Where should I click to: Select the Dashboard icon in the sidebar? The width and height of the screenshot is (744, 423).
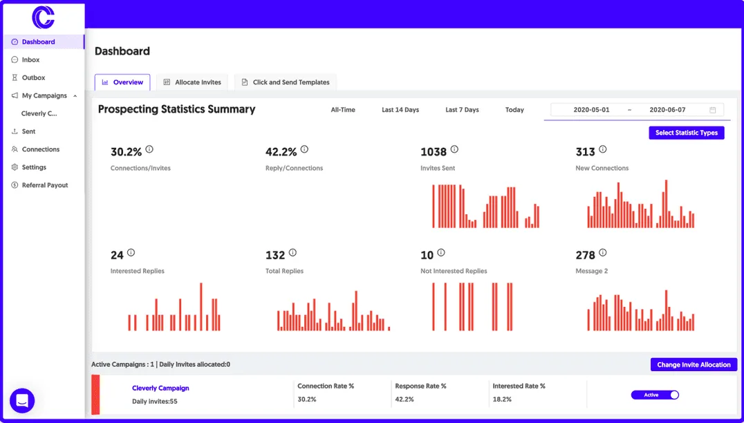coord(15,41)
